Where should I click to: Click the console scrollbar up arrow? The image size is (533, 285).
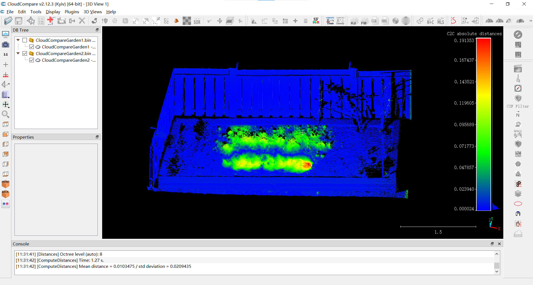tap(497, 254)
